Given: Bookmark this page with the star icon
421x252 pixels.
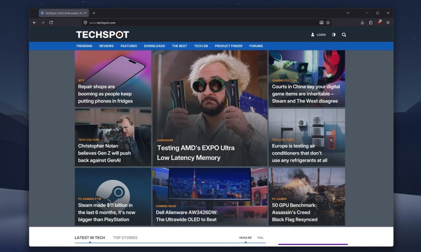Looking at the screenshot, I should [x=328, y=23].
